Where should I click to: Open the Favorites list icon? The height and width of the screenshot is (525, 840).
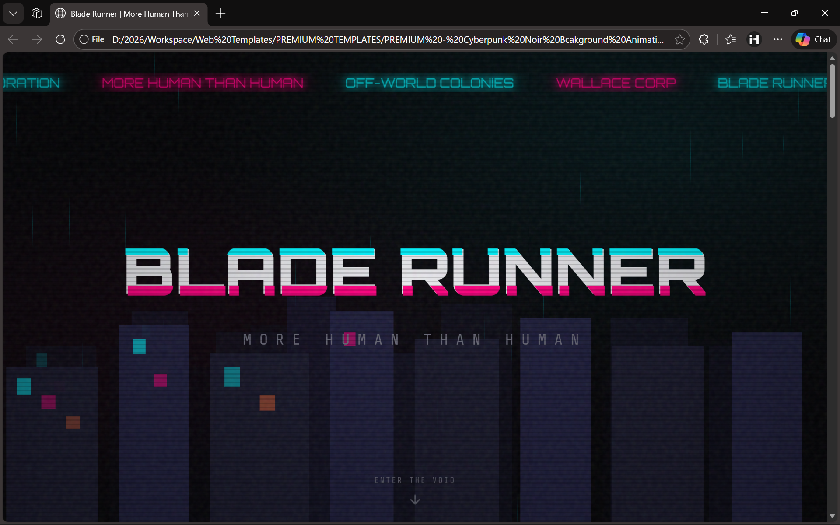pyautogui.click(x=730, y=39)
